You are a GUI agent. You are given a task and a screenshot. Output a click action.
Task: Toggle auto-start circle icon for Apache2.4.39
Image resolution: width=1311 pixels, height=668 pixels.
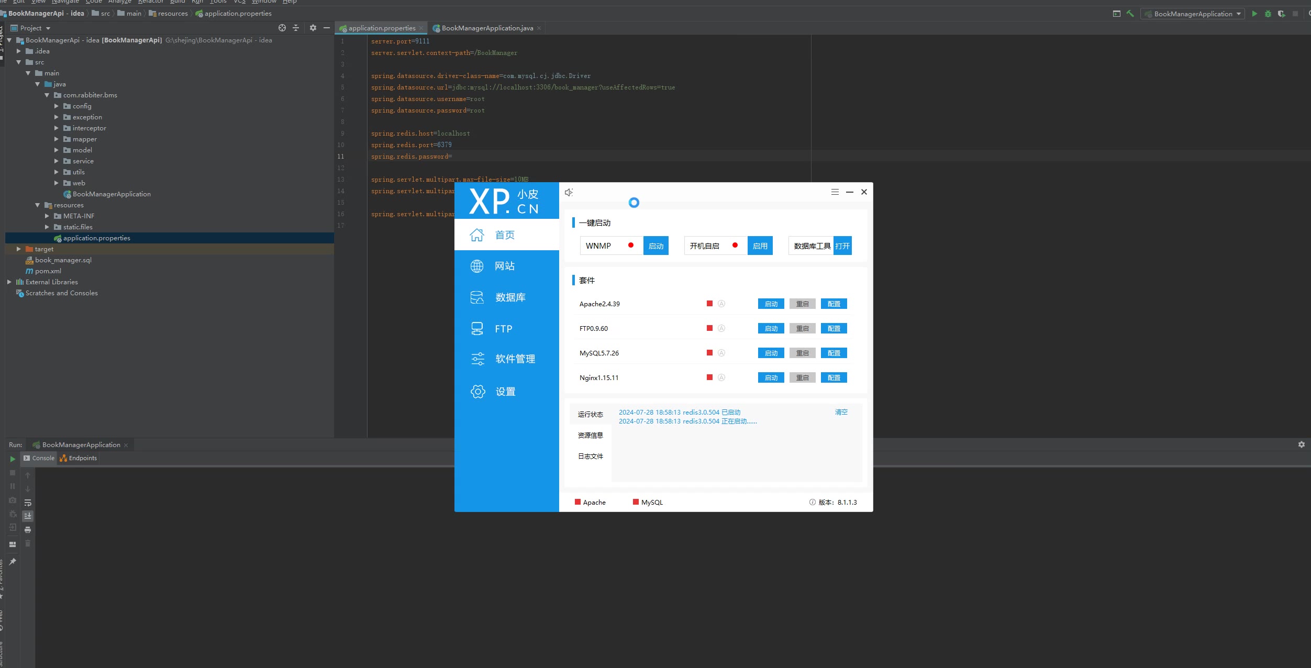(721, 304)
